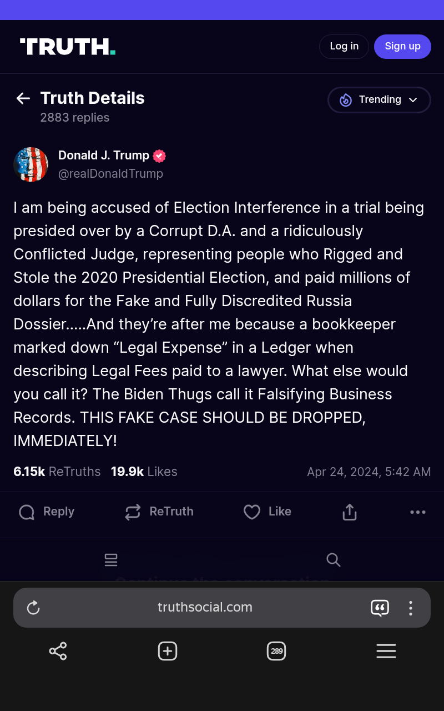Viewport: 444px width, 711px height.
Task: Toggle the browser reader quote icon
Action: coord(380,608)
